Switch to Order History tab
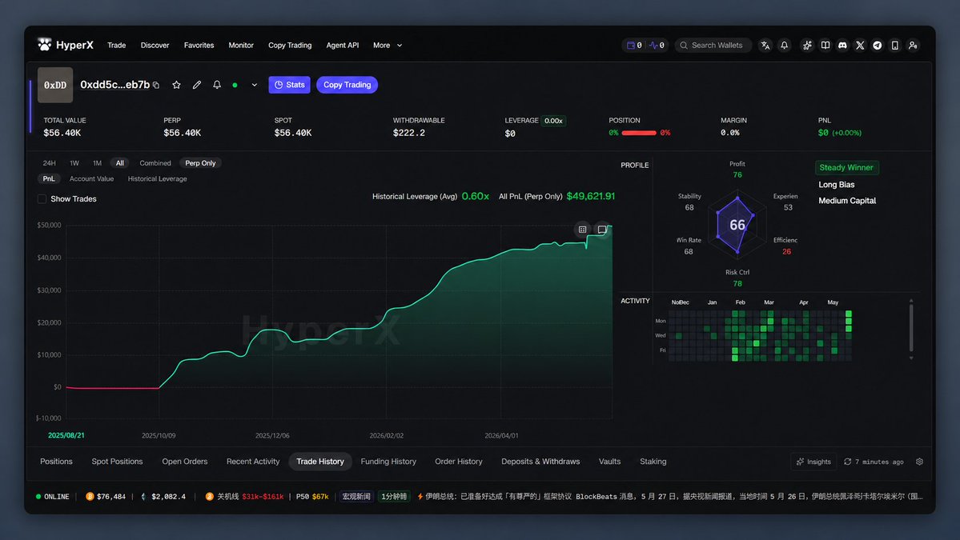960x540 pixels. tap(459, 462)
